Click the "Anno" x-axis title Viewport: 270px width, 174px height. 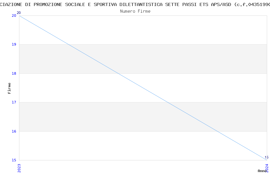[x=262, y=171]
